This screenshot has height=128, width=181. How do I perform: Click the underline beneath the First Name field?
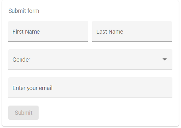[48, 41]
